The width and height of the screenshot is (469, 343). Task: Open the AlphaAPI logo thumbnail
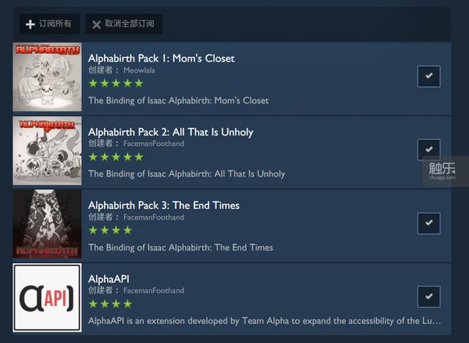tap(47, 298)
